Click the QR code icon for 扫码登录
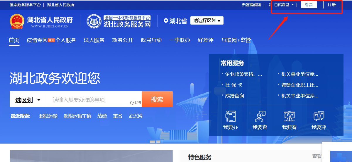Image resolution: width=352 pixels, height=162 pixels. tap(270, 5)
